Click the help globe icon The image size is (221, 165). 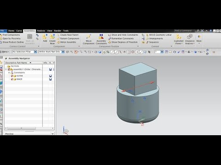coord(211,31)
